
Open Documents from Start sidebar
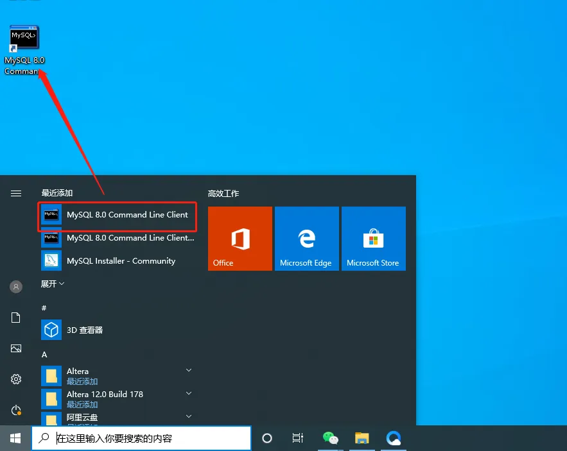point(16,318)
